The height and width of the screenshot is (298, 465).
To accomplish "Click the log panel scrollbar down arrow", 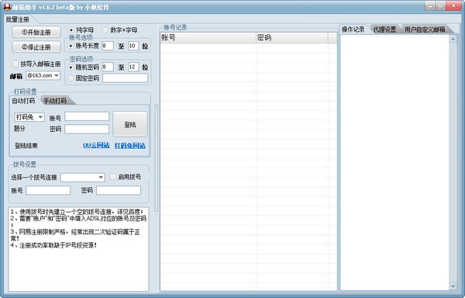I will [x=453, y=286].
